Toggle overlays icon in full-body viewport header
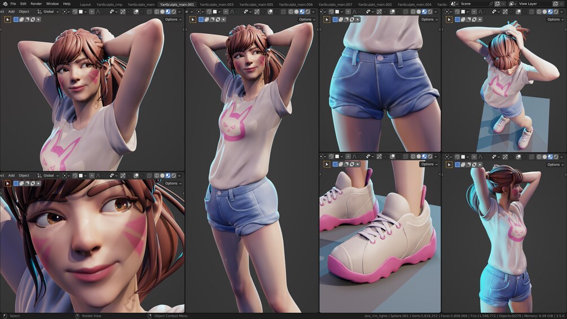The width and height of the screenshot is (567, 319). (x=270, y=11)
